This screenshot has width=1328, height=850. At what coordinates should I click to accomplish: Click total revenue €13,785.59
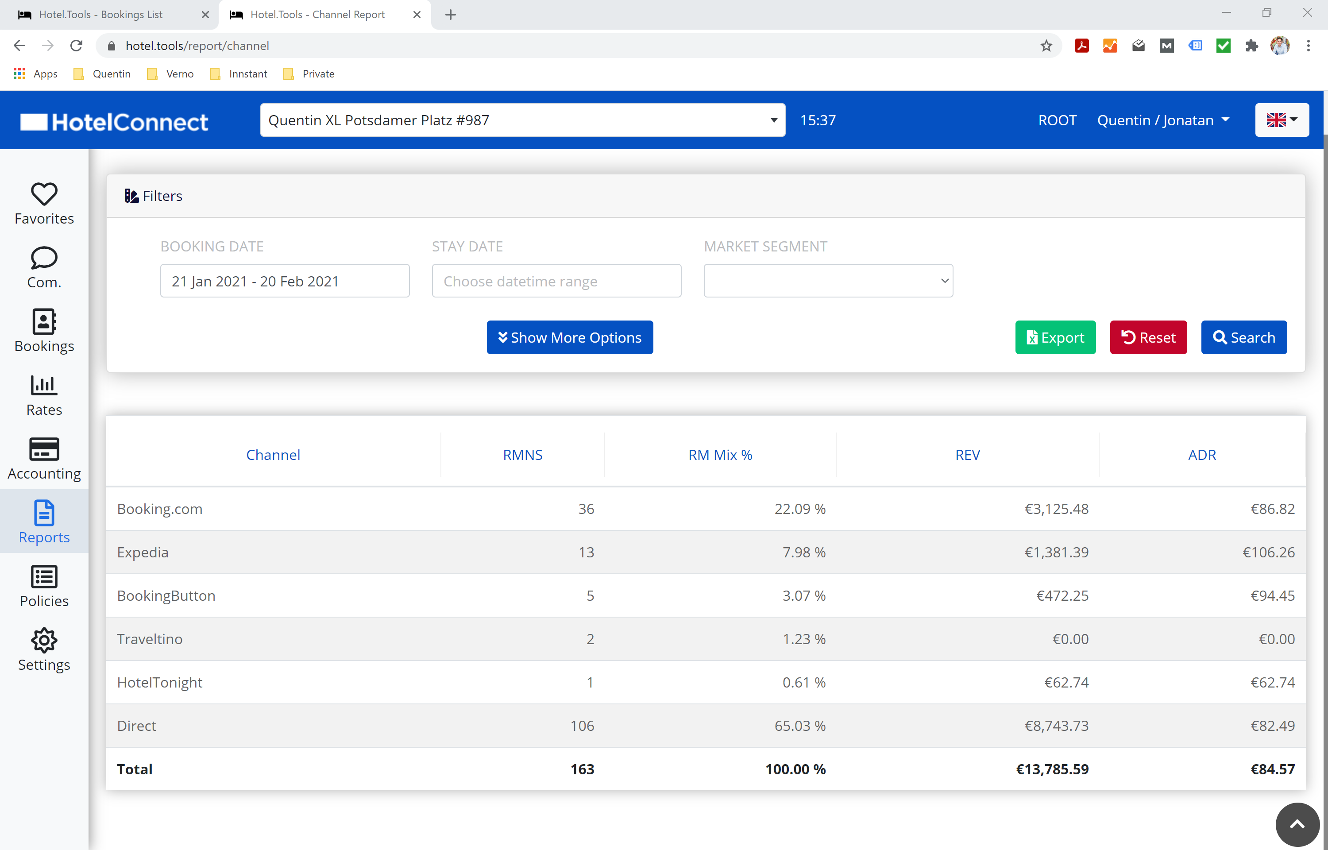1052,769
